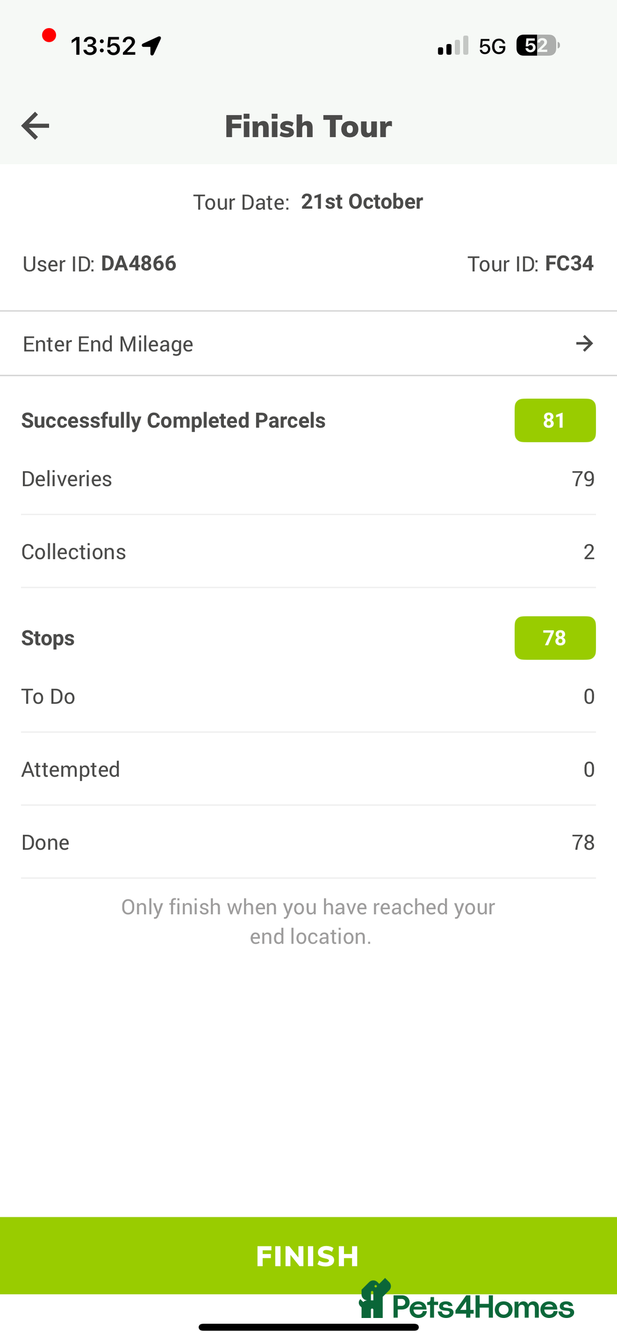Open the Enter End Mileage arrow
Image resolution: width=617 pixels, height=1342 pixels.
(584, 344)
